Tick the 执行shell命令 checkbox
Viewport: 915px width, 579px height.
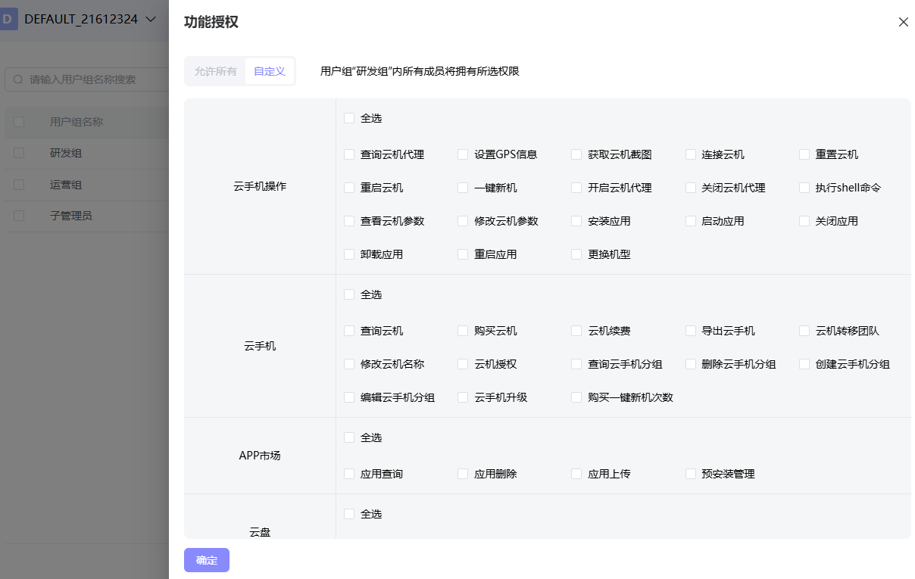point(804,188)
